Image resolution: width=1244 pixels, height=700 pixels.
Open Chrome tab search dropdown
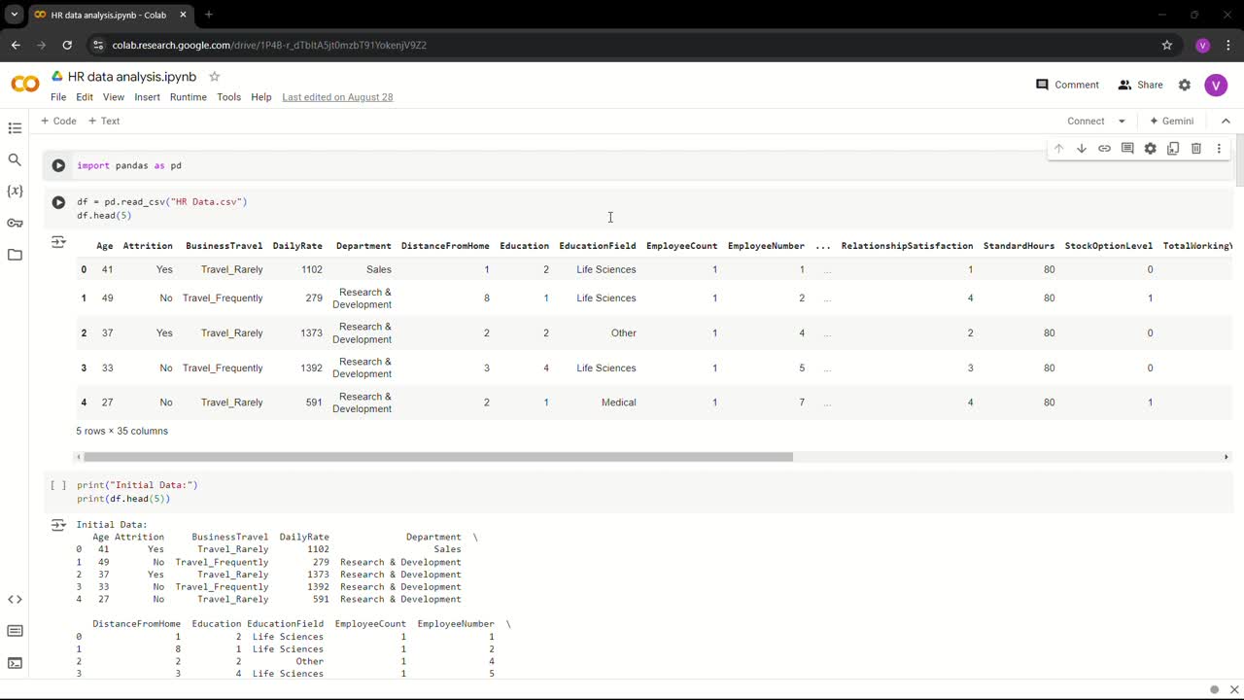pyautogui.click(x=15, y=15)
